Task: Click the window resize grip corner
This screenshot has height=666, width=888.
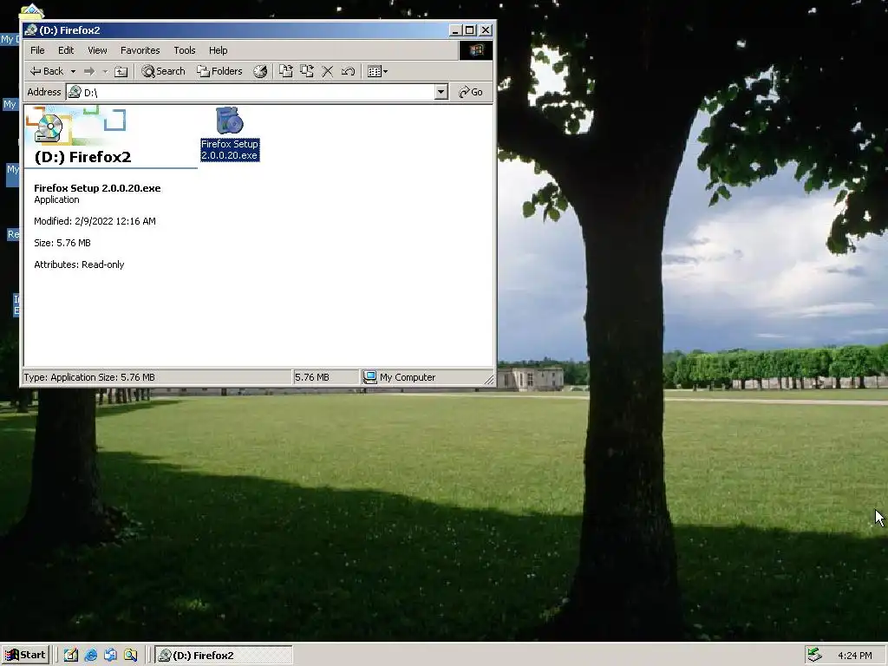Action: (489, 380)
